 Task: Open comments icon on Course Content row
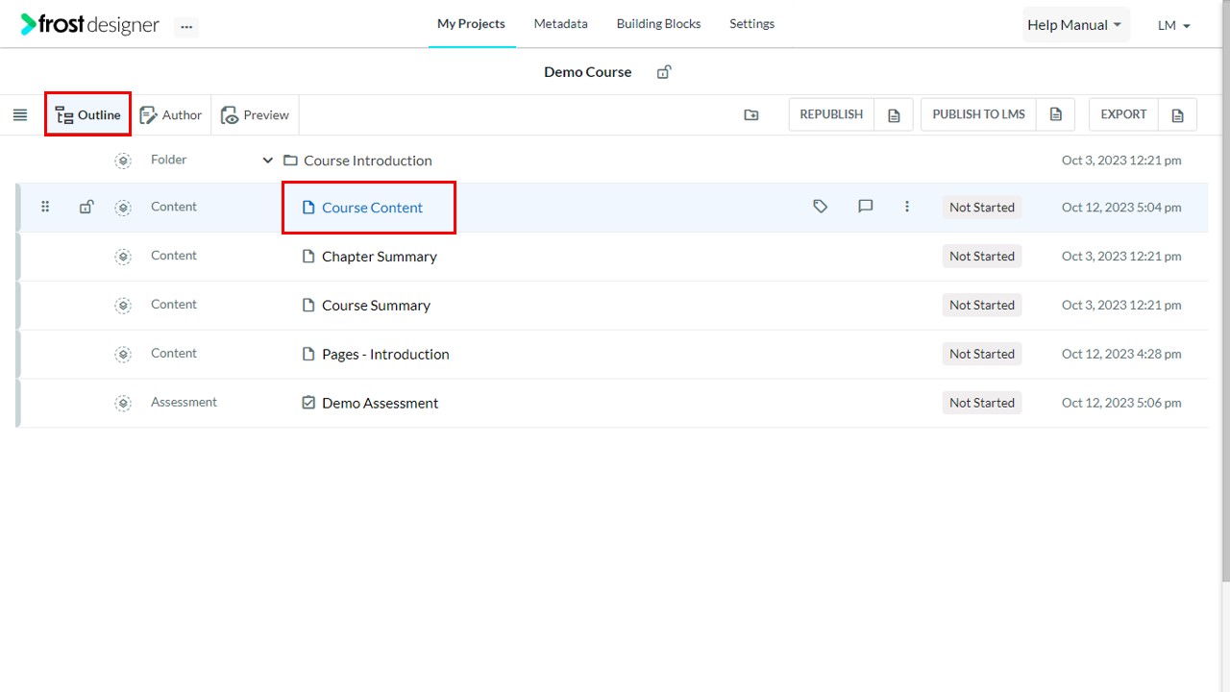(x=866, y=207)
